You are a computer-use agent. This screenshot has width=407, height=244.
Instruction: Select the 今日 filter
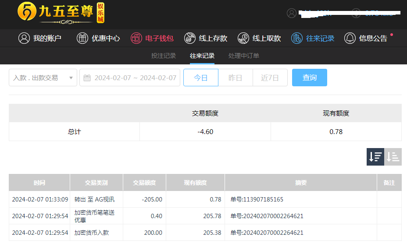coord(201,78)
